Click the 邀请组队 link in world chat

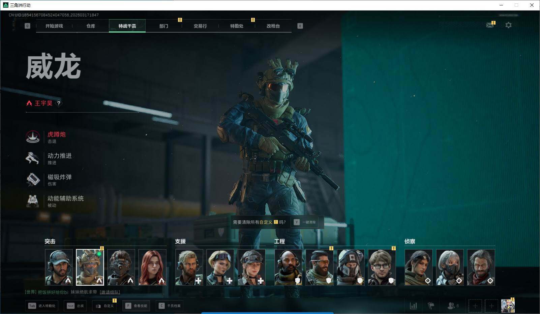110,292
